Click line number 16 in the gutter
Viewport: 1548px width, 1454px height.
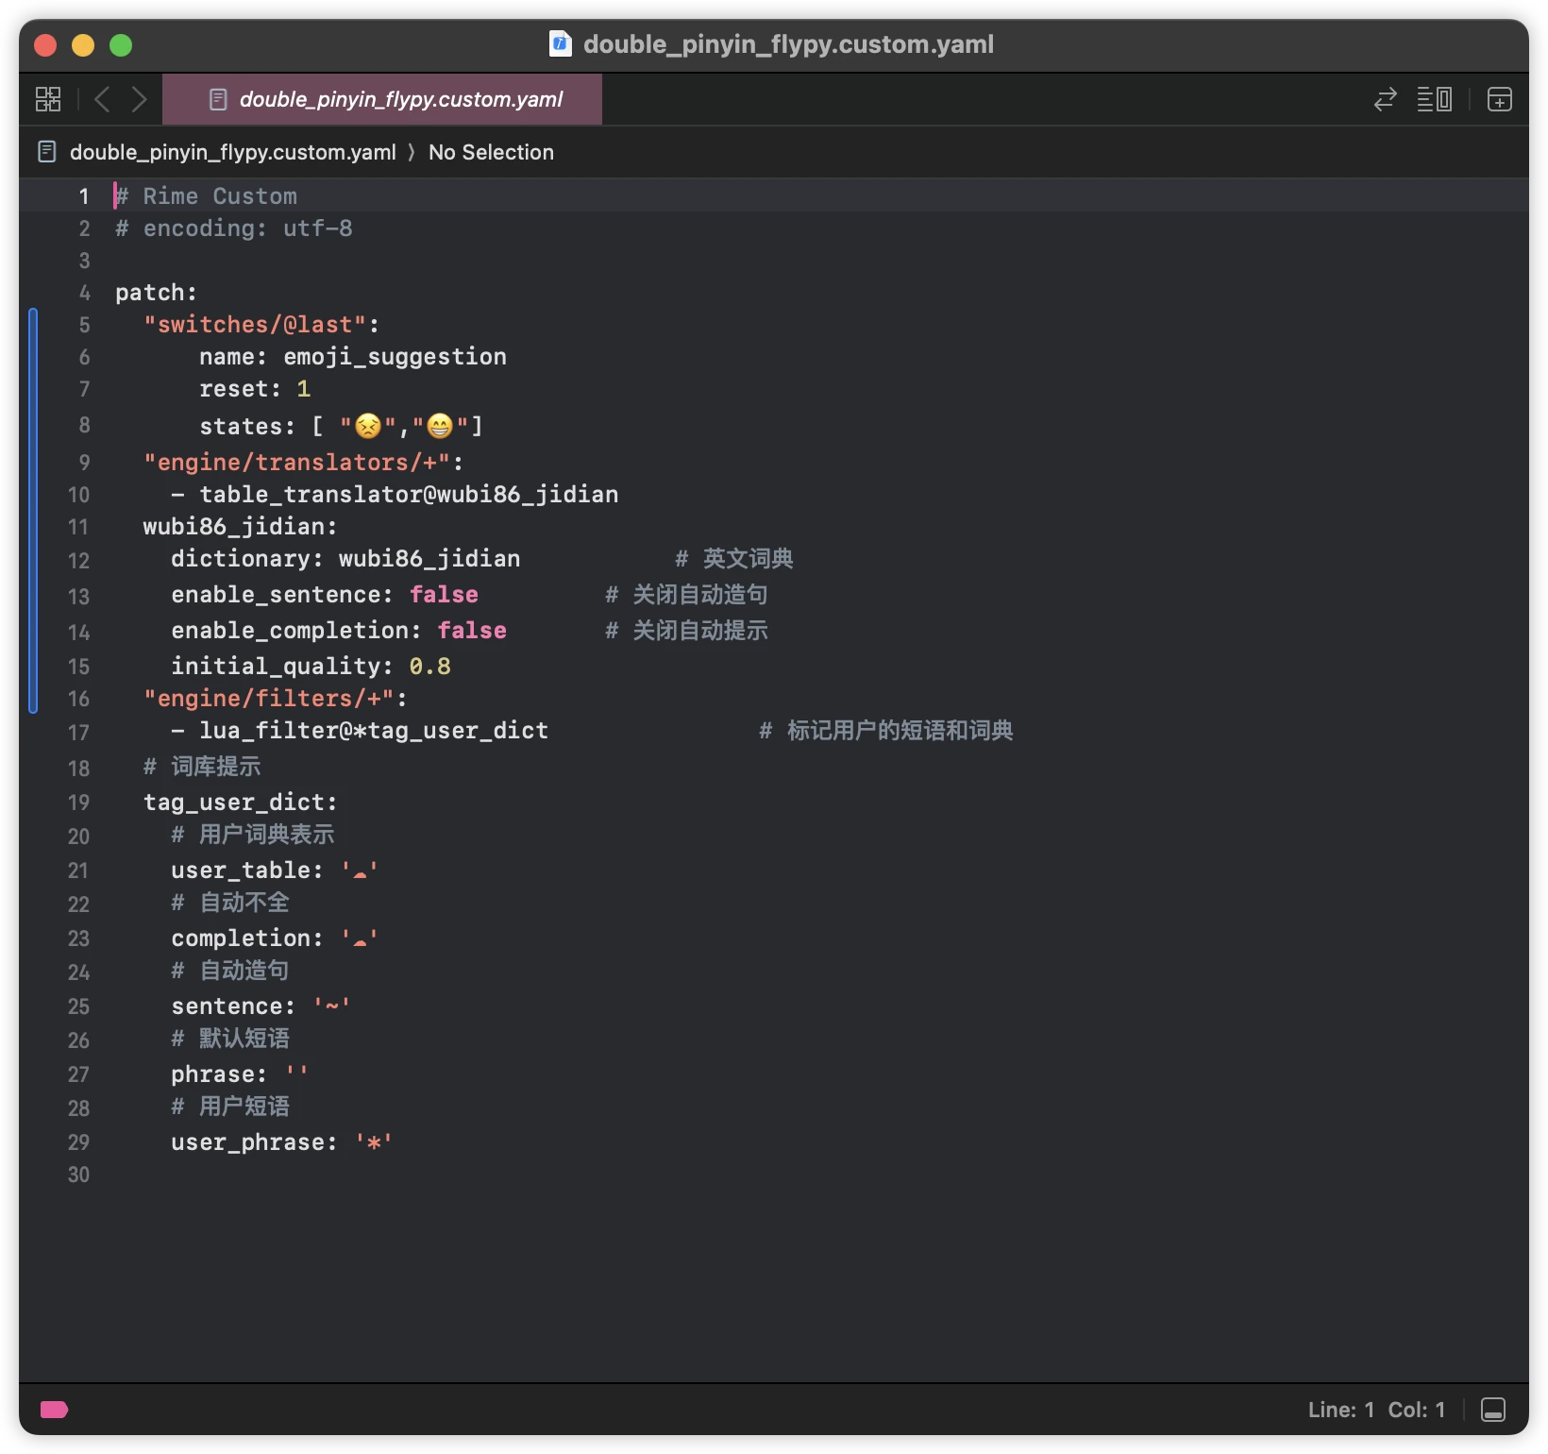tap(78, 699)
